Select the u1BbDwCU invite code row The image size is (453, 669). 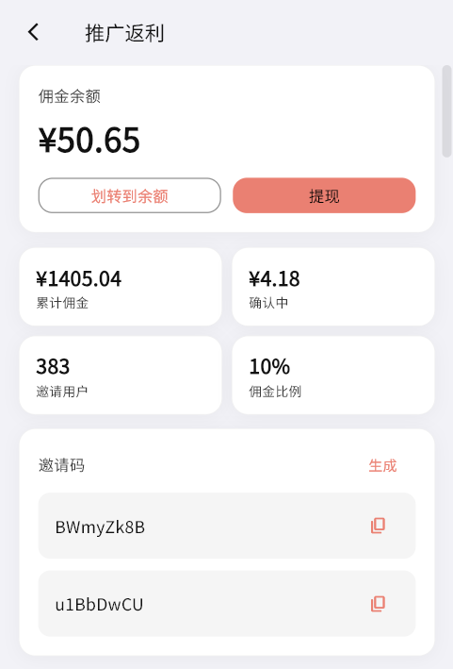click(x=227, y=604)
